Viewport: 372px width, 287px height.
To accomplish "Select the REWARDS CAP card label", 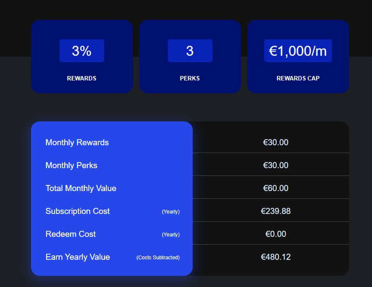I will pos(298,78).
